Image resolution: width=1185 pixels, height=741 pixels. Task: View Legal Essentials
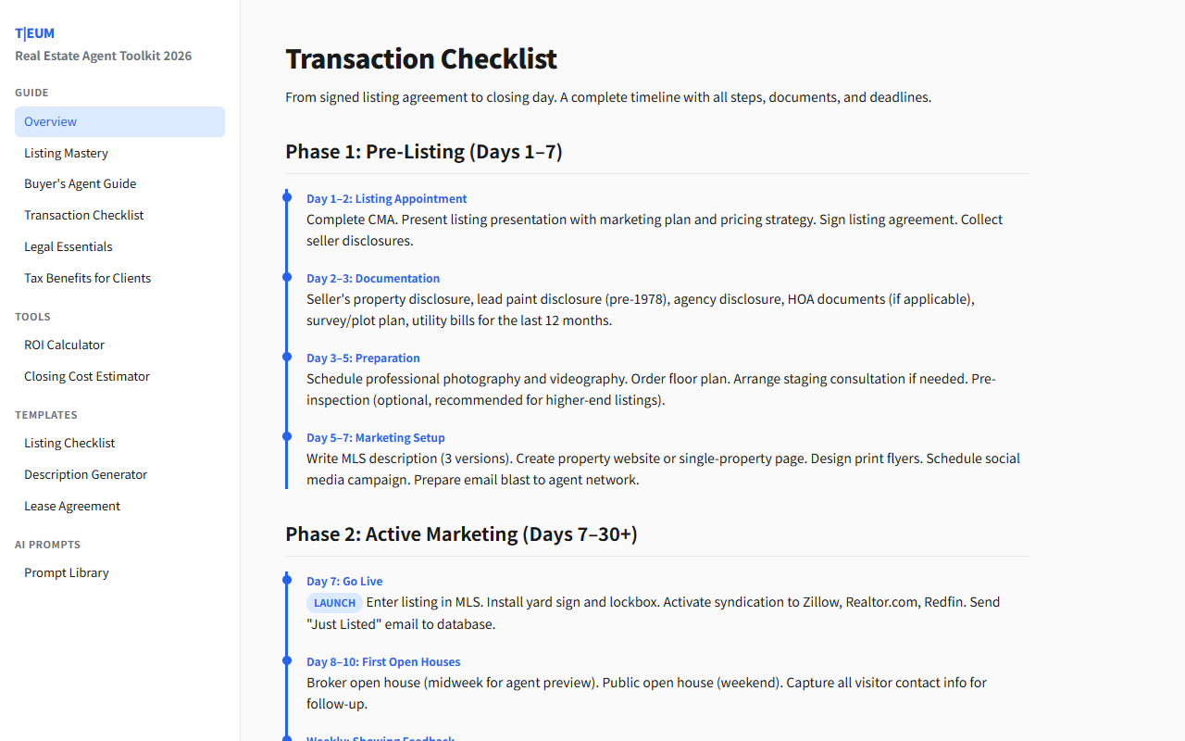69,245
